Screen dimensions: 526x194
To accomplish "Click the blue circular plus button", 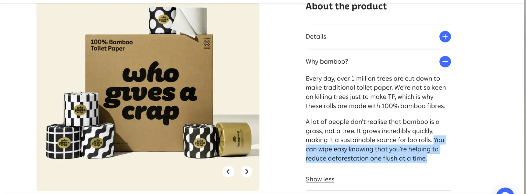I will 445,37.
